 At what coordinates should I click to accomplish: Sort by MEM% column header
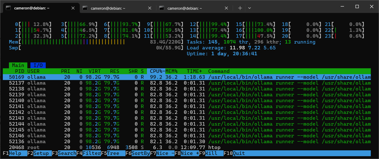[171, 71]
